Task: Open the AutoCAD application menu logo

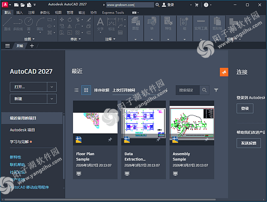Action: [5, 5]
